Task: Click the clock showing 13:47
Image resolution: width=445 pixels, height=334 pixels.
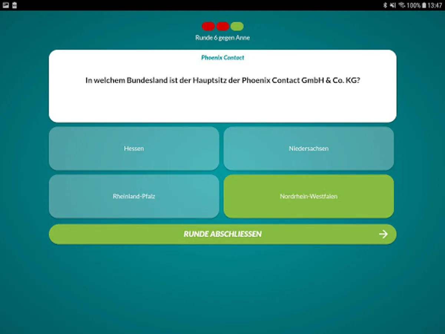Action: (435, 5)
